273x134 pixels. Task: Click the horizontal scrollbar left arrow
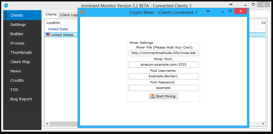pyautogui.click(x=47, y=124)
